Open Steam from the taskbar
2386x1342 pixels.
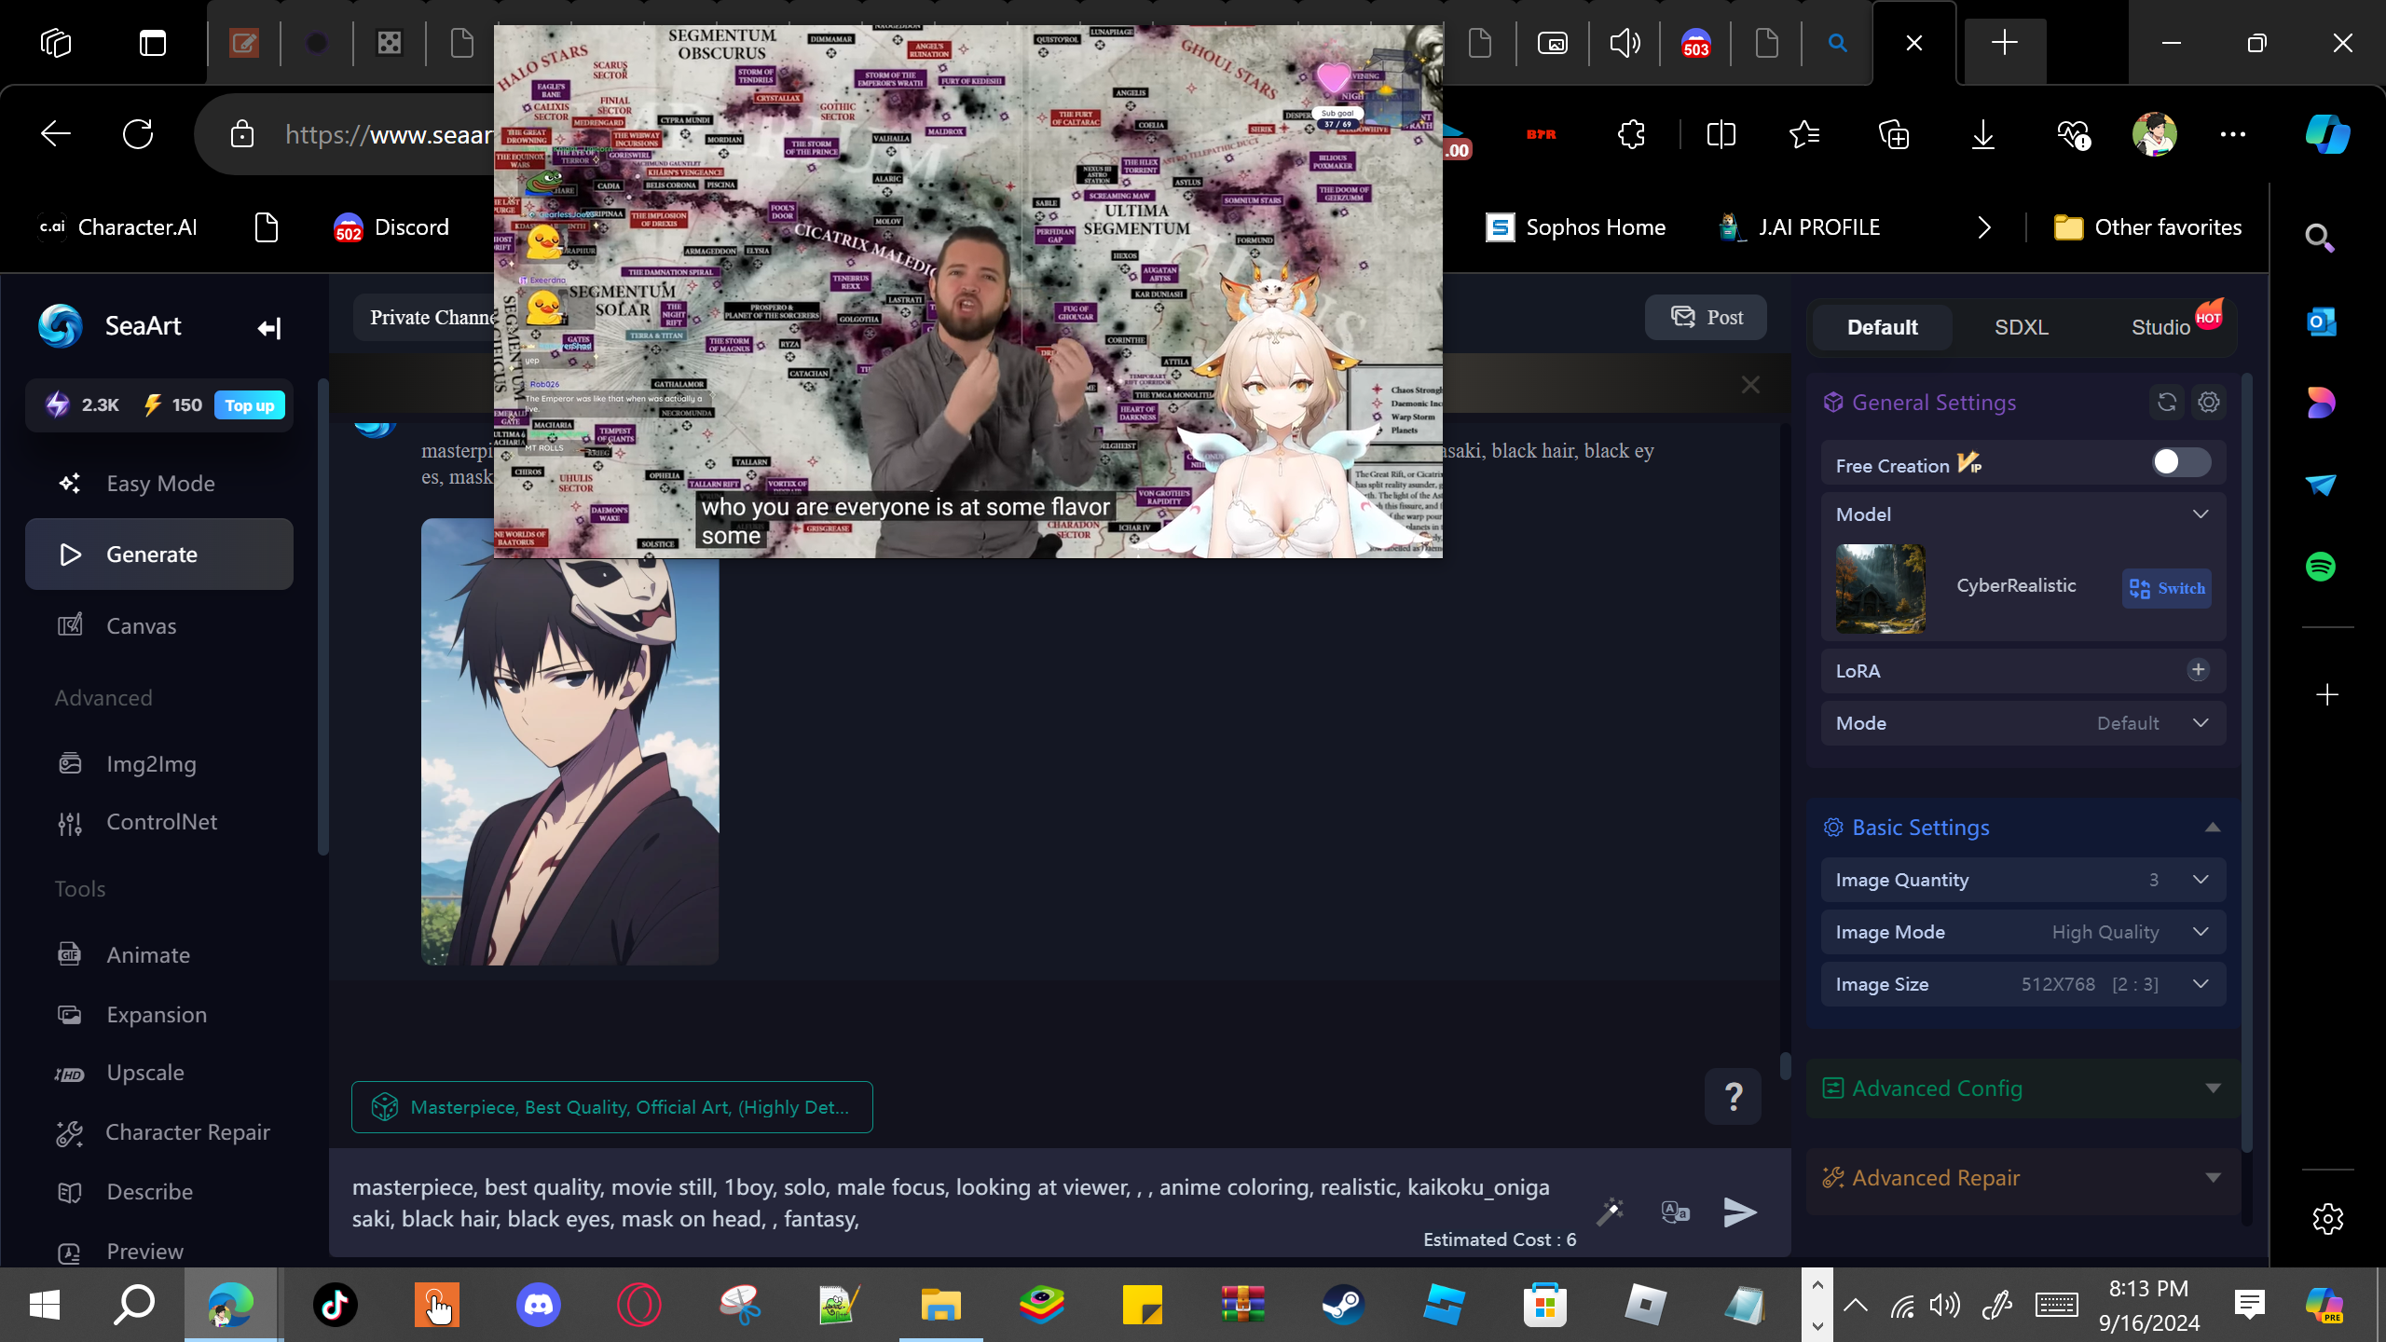click(1343, 1305)
